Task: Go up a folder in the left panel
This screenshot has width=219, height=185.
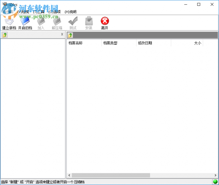Action: click(x=5, y=35)
